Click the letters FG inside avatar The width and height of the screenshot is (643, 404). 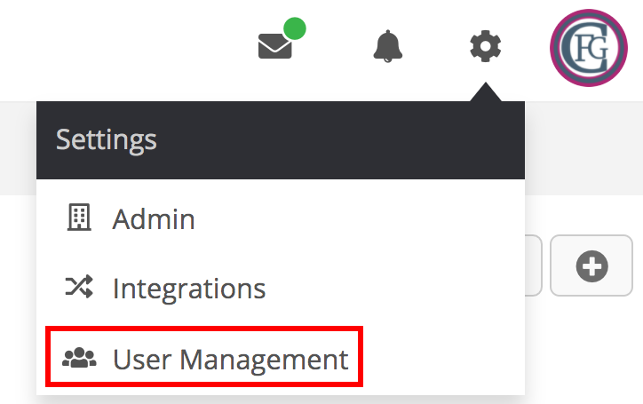591,49
